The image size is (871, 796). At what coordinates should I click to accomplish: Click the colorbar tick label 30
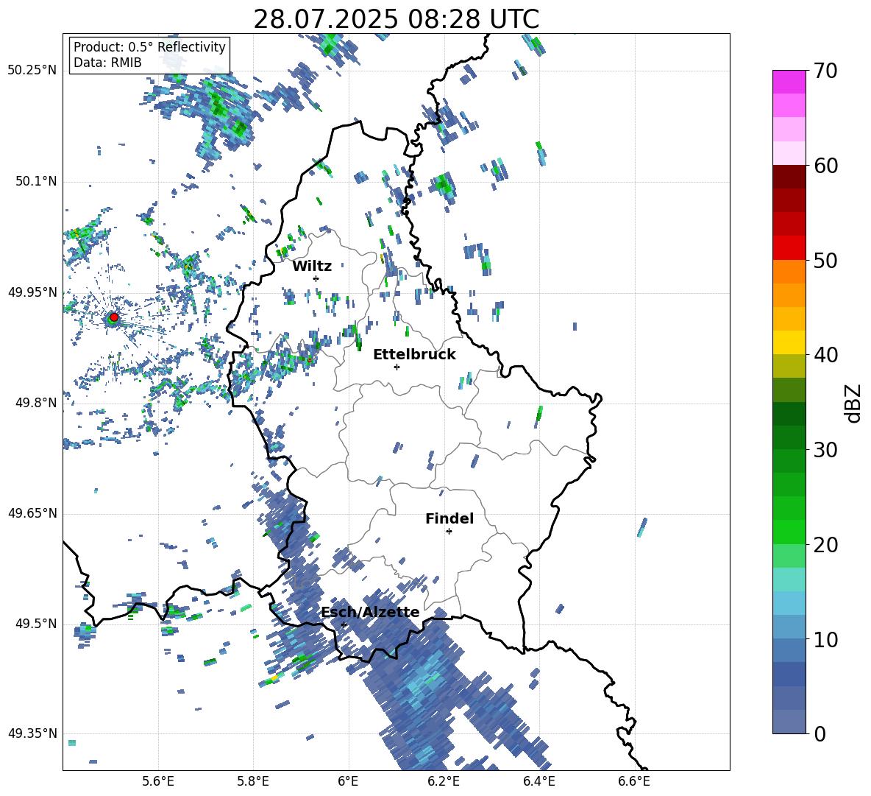[825, 450]
